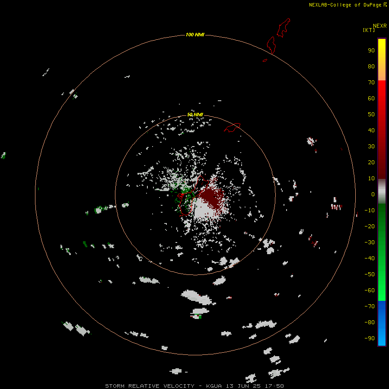
Task: Click the 40 value on the velocity scale
Action: [371, 131]
